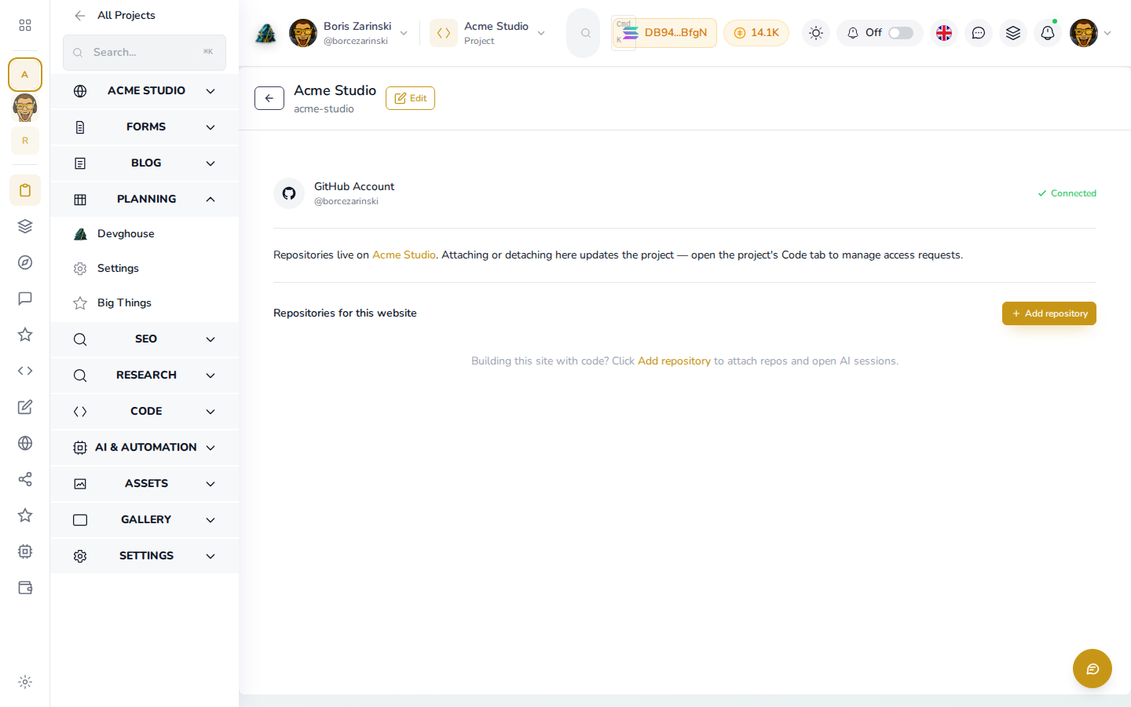The width and height of the screenshot is (1131, 707).
Task: Click the Devghouse logo in top header
Action: (x=266, y=33)
